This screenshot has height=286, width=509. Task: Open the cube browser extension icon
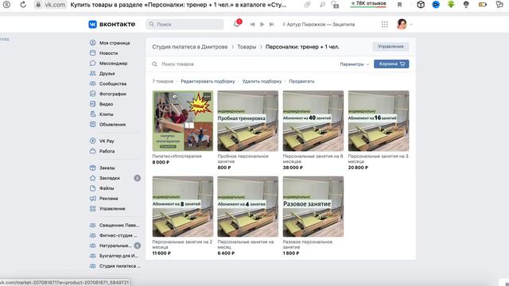point(421,5)
